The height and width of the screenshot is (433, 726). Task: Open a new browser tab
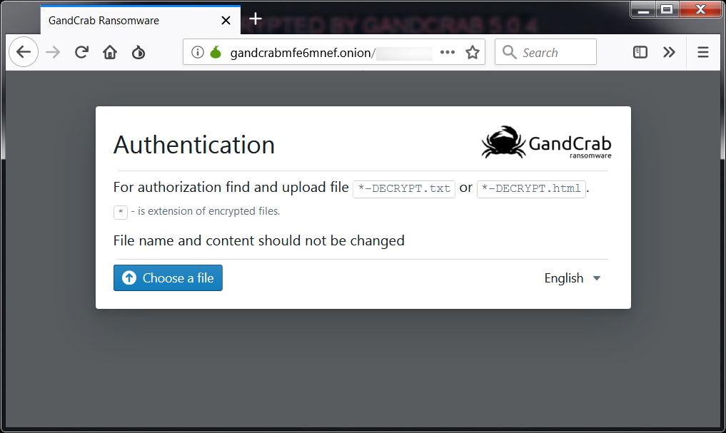point(256,19)
